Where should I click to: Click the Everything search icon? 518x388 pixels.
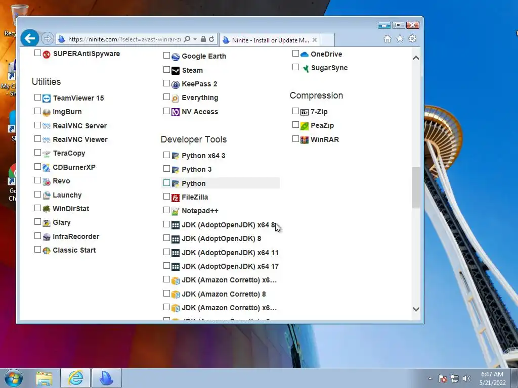pyautogui.click(x=176, y=99)
